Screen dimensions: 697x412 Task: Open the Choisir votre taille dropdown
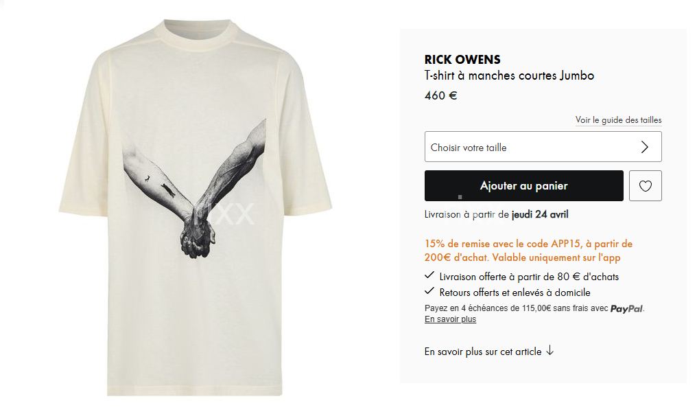(543, 147)
